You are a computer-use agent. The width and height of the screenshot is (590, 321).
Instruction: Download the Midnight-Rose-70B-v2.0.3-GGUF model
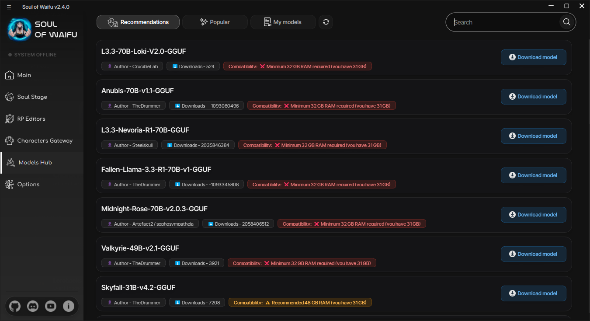(534, 215)
